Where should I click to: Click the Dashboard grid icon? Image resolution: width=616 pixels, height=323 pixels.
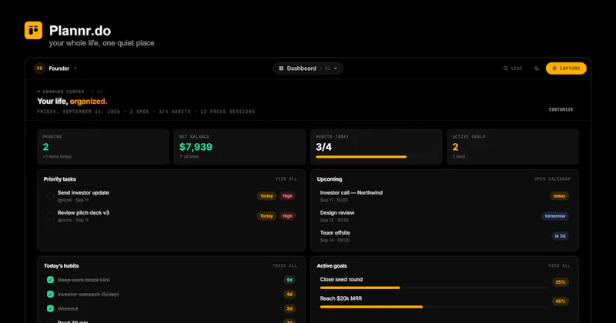point(281,68)
